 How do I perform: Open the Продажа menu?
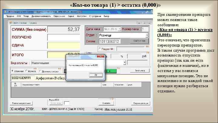click(10, 16)
